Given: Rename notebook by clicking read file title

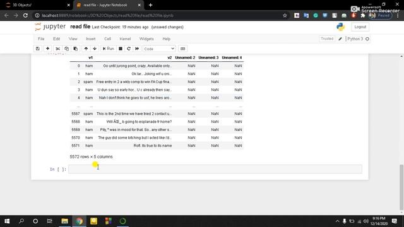Looking at the screenshot, I should (80, 26).
